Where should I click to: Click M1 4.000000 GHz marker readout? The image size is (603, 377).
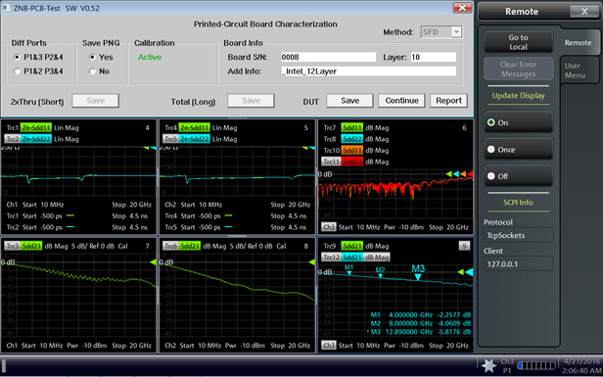(x=421, y=314)
